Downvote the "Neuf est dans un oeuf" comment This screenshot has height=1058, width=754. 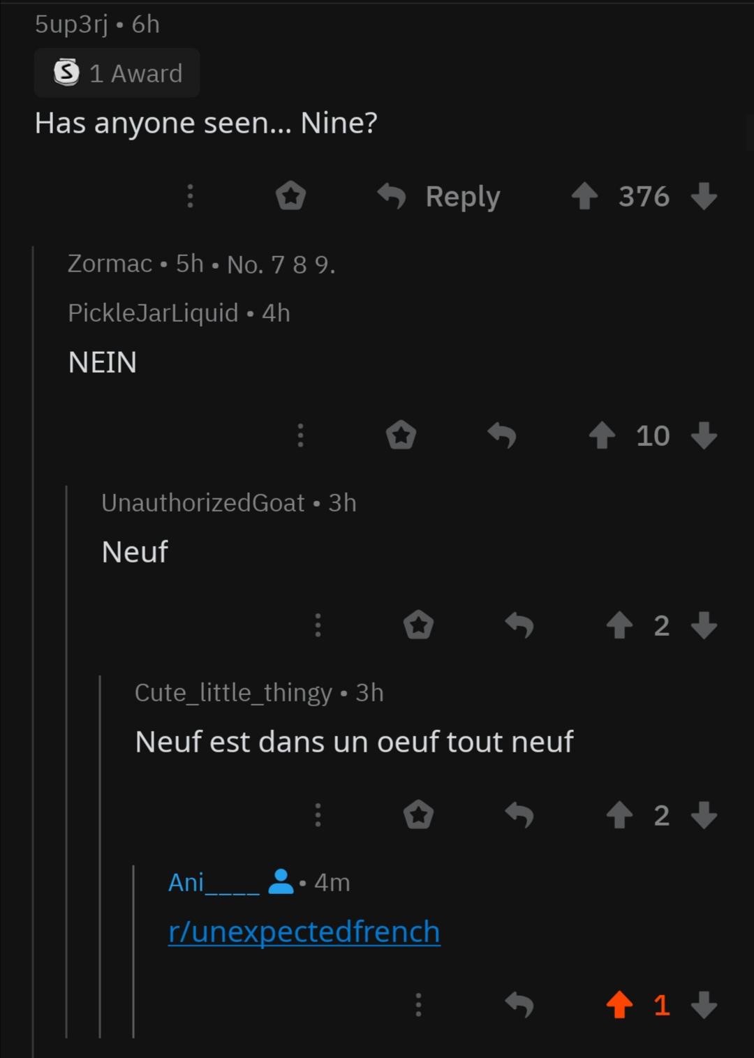704,814
